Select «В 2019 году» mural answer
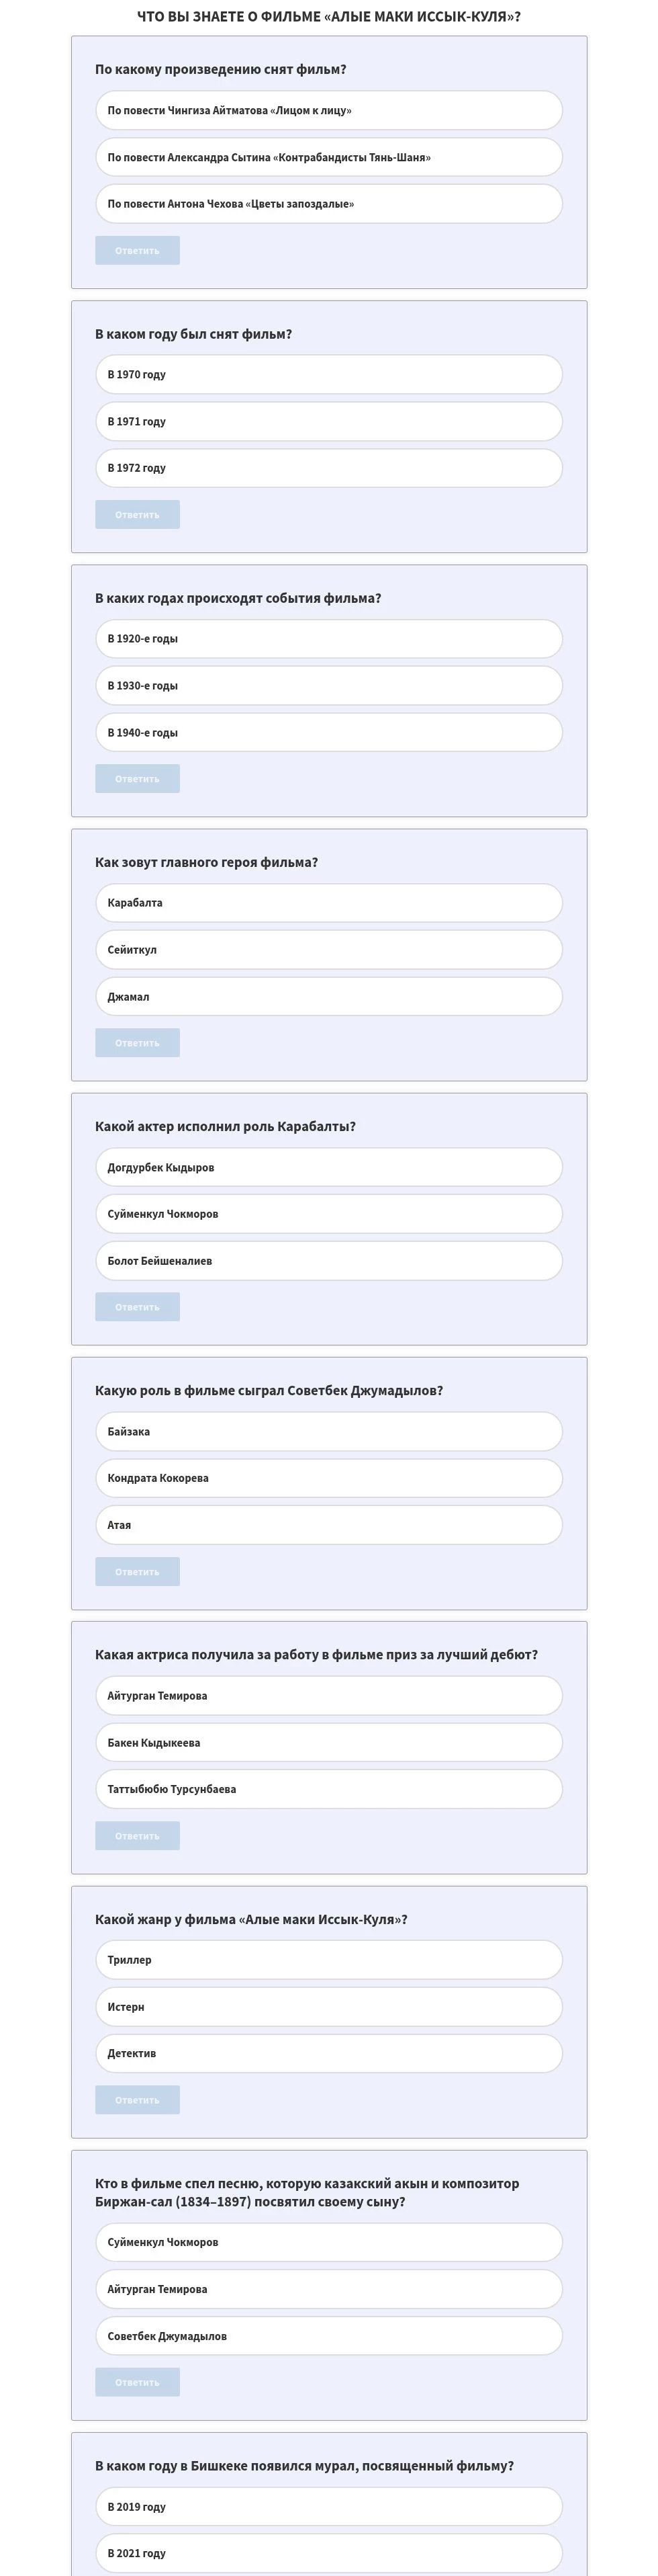 click(328, 2507)
